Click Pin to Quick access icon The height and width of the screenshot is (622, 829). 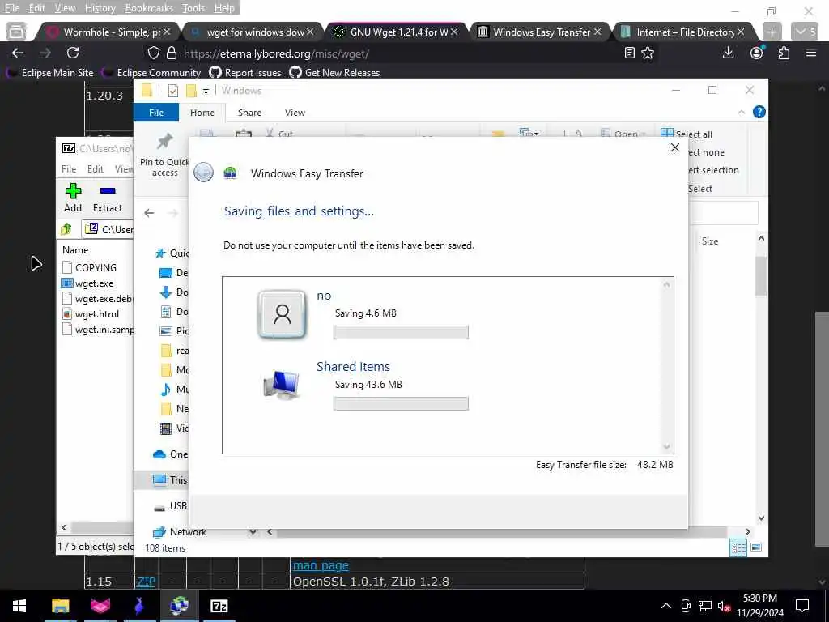pyautogui.click(x=164, y=141)
